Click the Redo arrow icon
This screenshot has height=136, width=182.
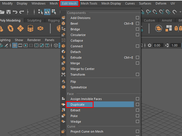[x=22, y=12]
